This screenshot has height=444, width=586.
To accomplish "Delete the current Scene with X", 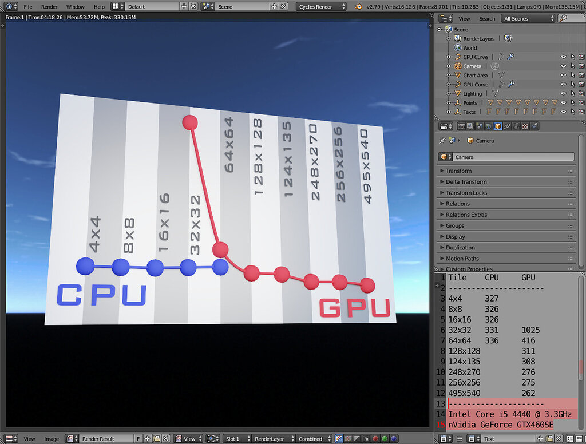I will [x=284, y=6].
